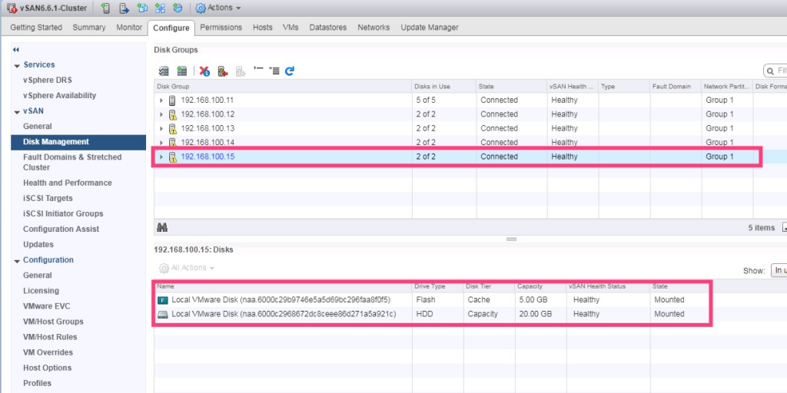Open the Show dropdown for disks
This screenshot has width=787, height=393.
point(779,271)
